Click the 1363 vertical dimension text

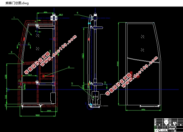coord(83,56)
